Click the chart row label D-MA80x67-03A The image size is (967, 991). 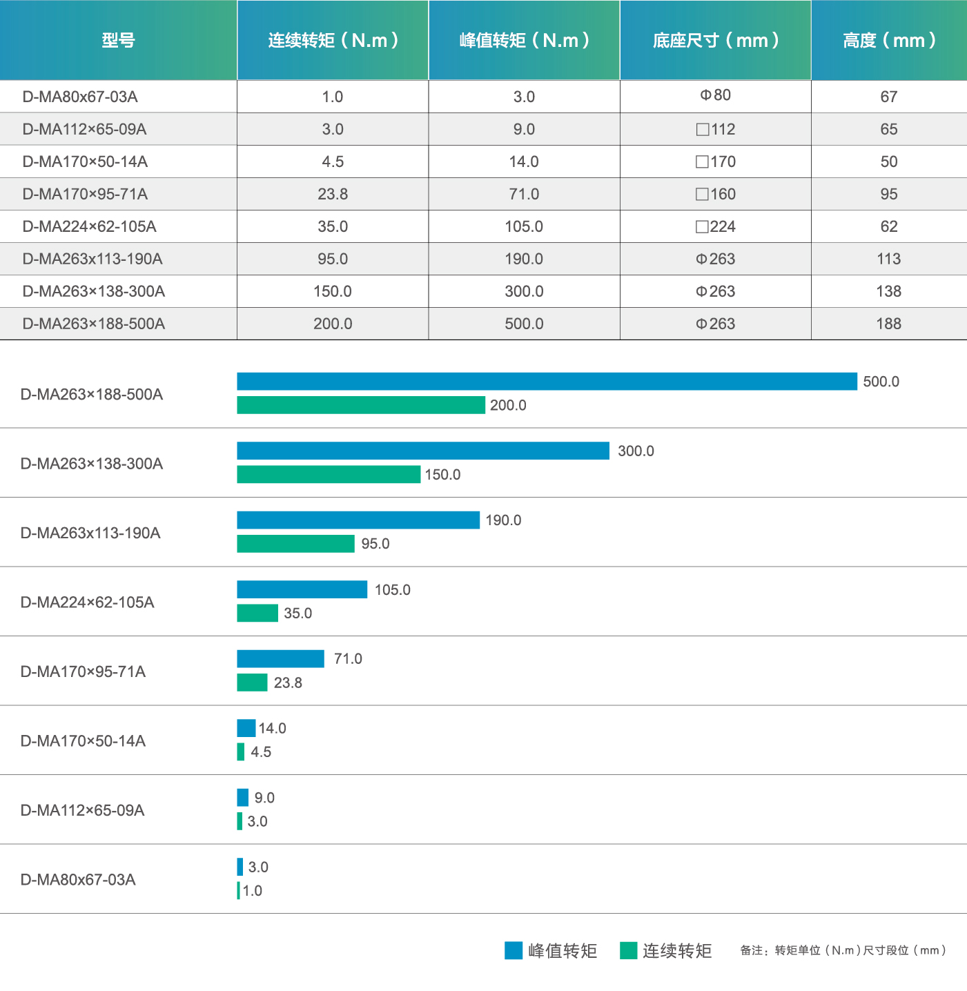[x=78, y=879]
